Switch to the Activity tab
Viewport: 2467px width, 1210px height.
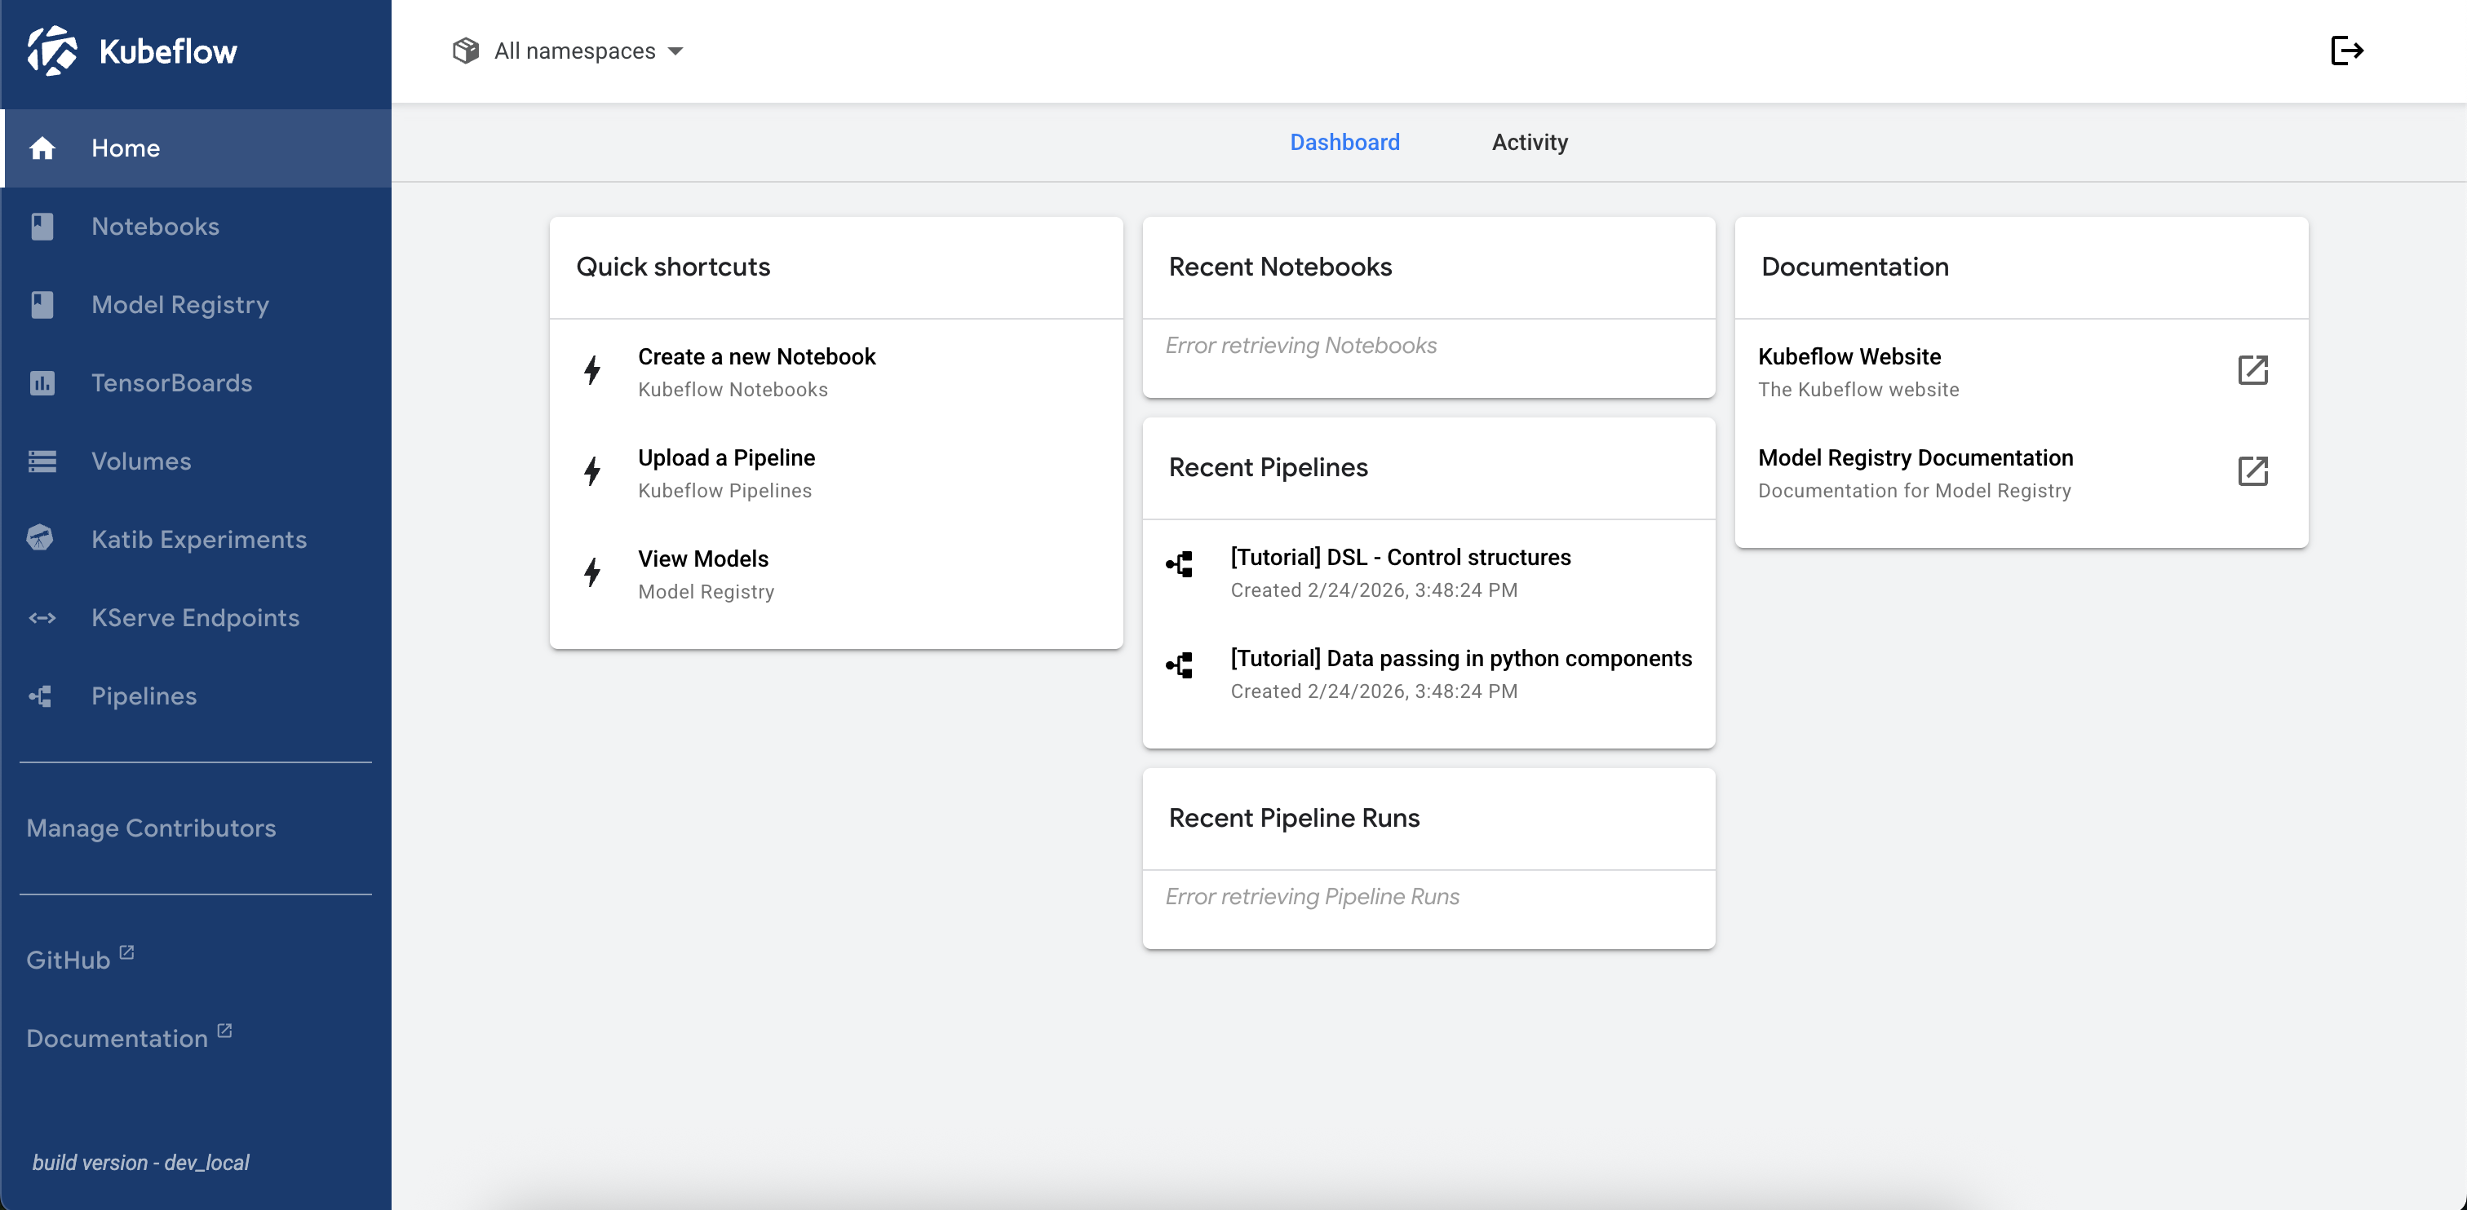(1530, 143)
